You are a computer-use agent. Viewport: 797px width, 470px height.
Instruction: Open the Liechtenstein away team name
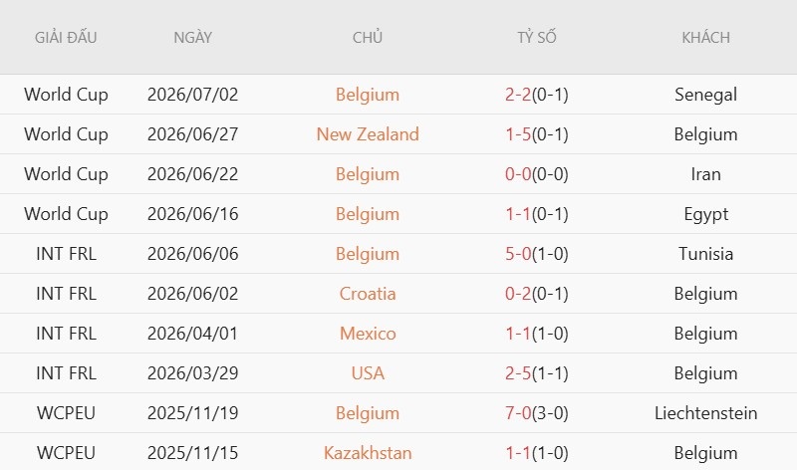(705, 413)
